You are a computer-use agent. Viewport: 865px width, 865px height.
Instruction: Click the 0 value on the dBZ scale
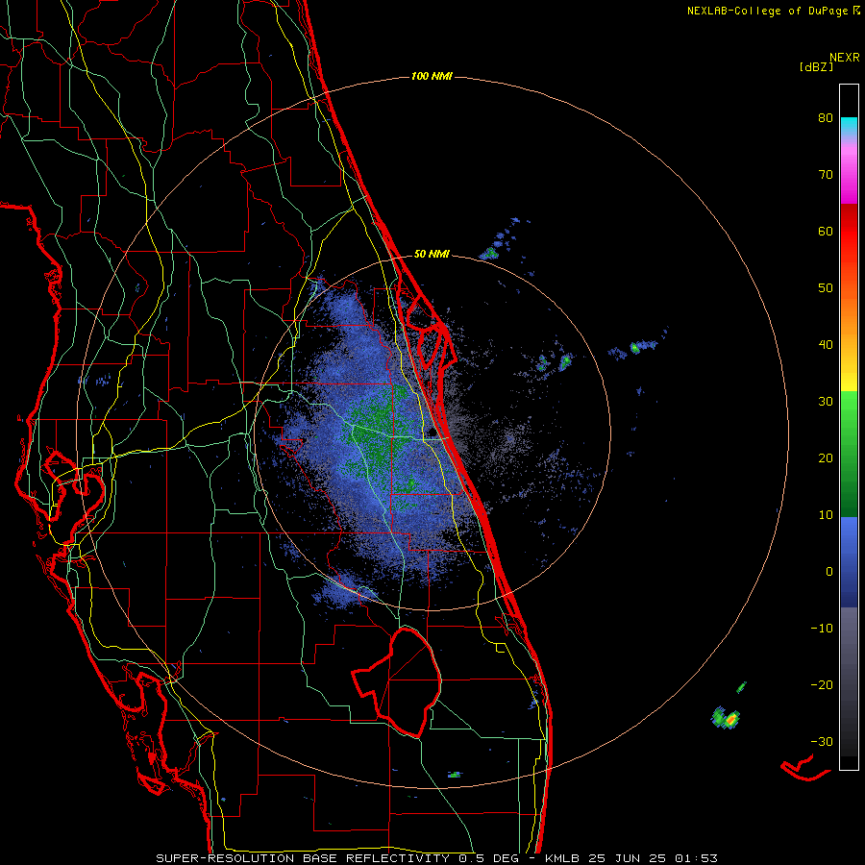pos(829,572)
